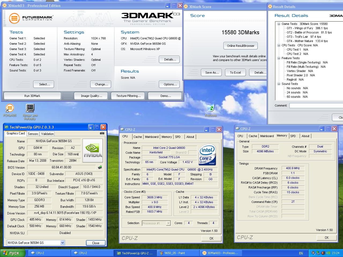The height and width of the screenshot is (257, 343).
Task: Click Texture Filtering button
Action: 128,96
